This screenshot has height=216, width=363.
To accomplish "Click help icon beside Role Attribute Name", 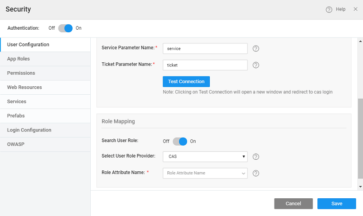I will [x=255, y=173].
